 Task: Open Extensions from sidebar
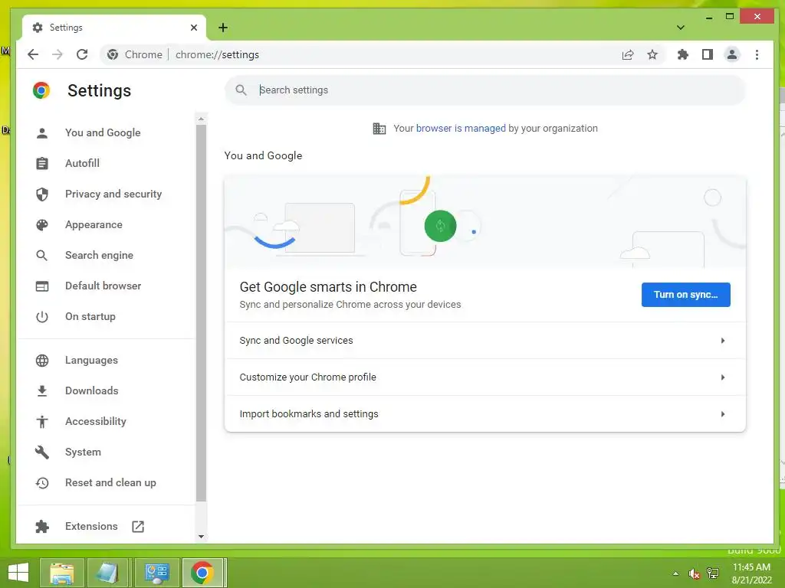91,526
